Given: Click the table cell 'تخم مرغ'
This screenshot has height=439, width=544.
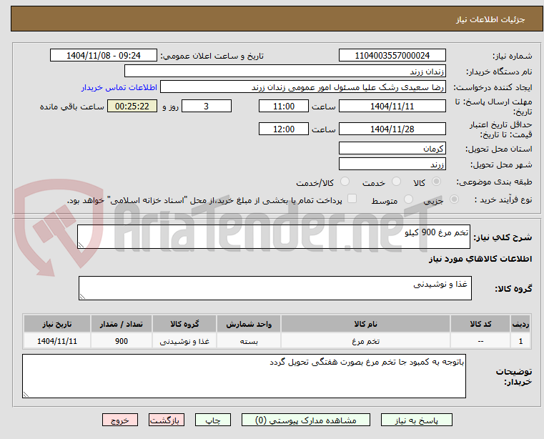Looking at the screenshot, I should pyautogui.click(x=365, y=341).
